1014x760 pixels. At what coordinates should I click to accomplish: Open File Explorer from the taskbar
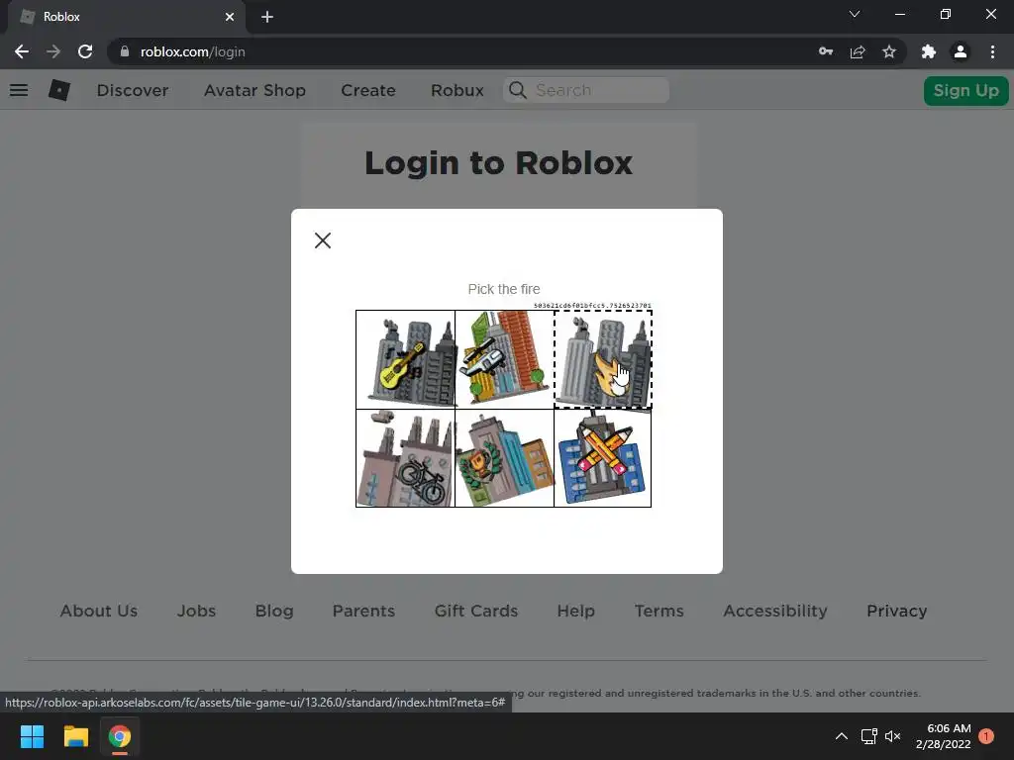tap(75, 736)
